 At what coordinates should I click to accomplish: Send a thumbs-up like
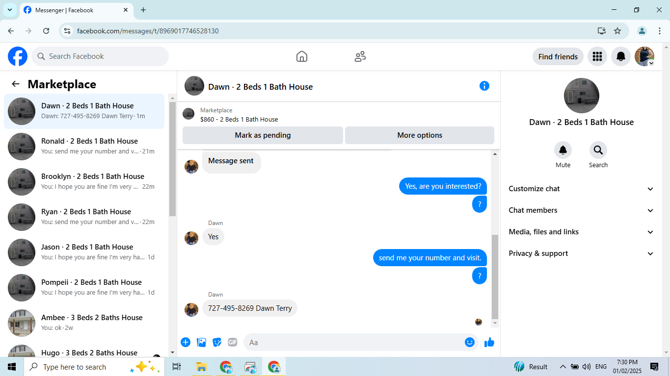(x=489, y=342)
